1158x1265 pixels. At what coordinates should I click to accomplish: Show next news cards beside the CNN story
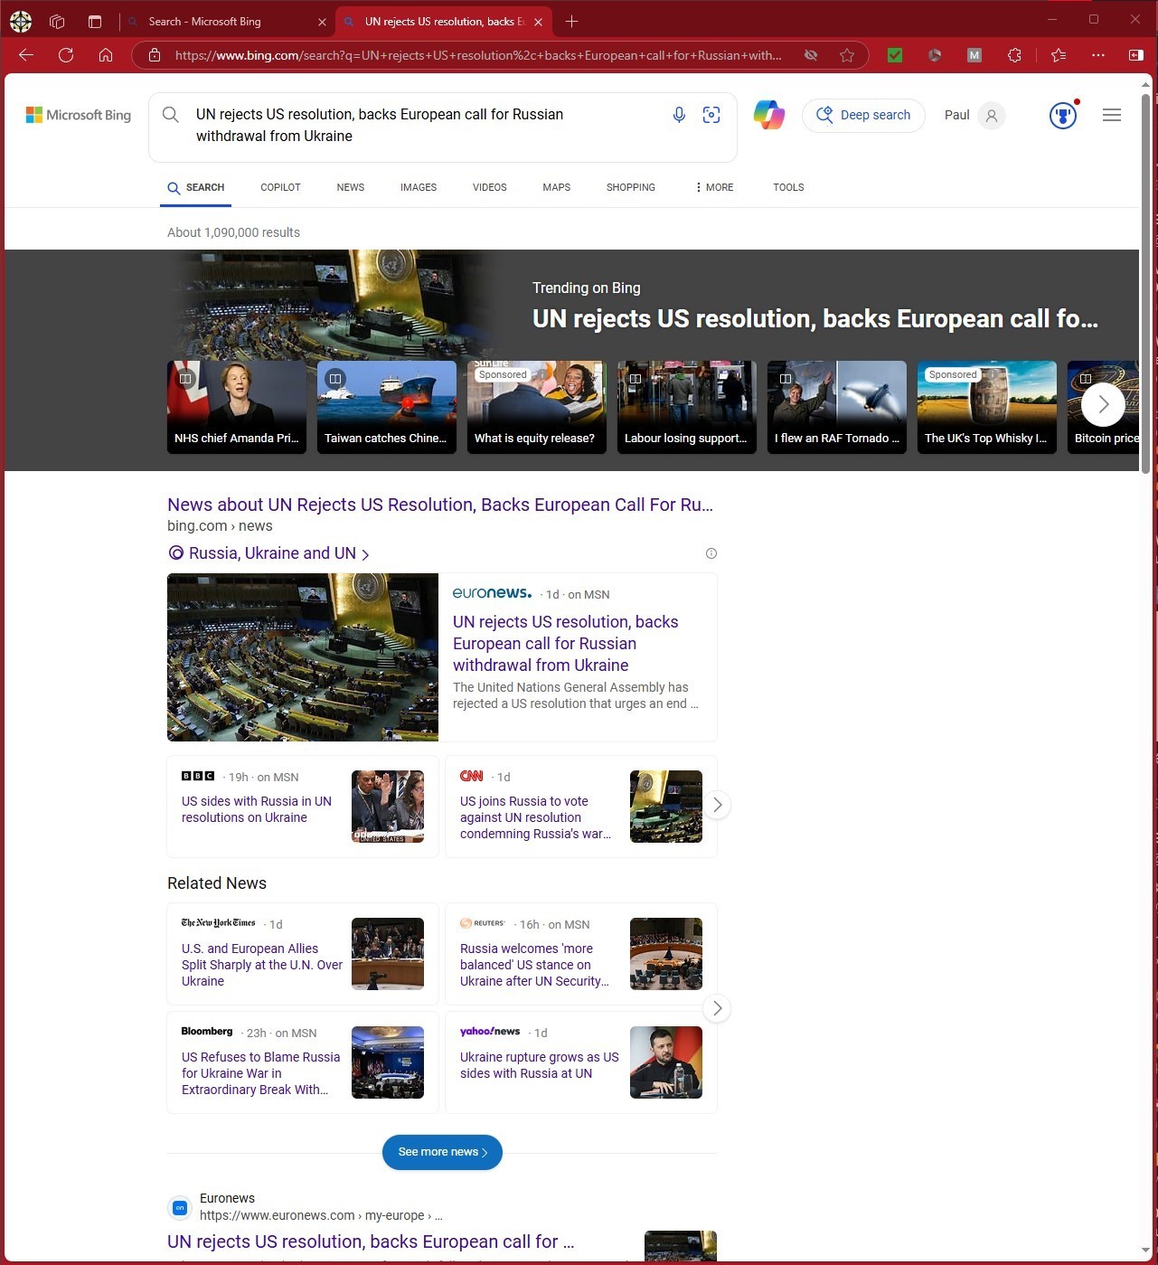(x=717, y=805)
